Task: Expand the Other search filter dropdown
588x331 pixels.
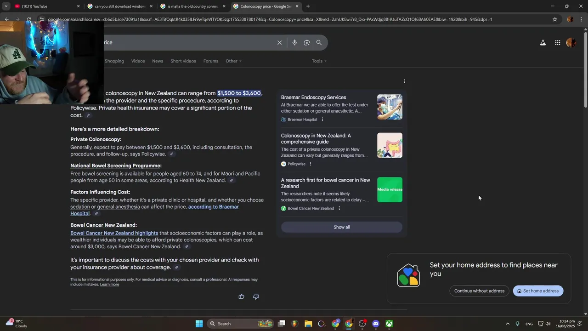Action: 233,61
